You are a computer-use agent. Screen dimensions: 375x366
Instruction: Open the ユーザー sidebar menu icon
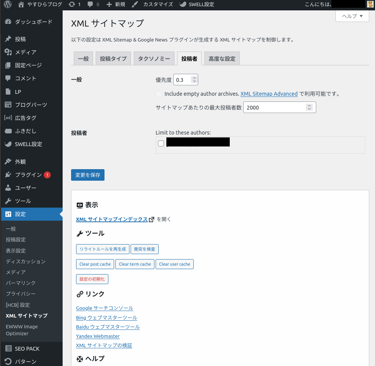pos(8,188)
